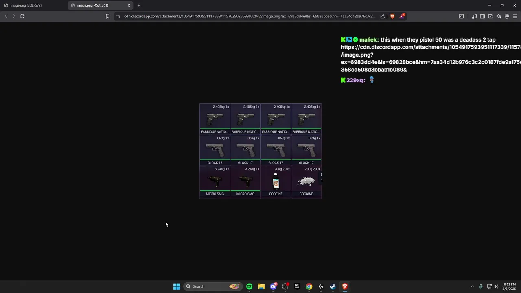Image resolution: width=521 pixels, height=293 pixels.
Task: Open Discord from the taskbar
Action: [273, 286]
